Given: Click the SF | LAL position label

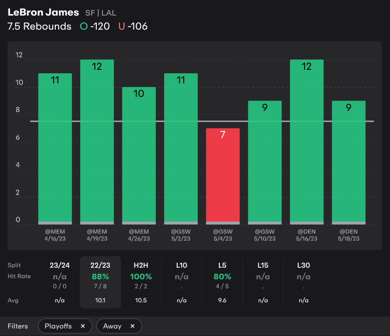Looking at the screenshot, I should (x=100, y=13).
